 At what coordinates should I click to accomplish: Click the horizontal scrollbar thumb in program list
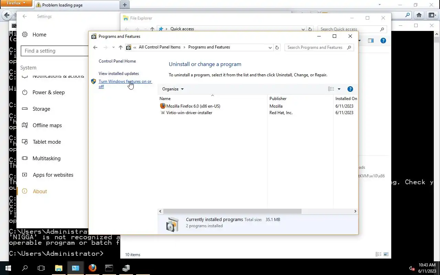(x=232, y=211)
